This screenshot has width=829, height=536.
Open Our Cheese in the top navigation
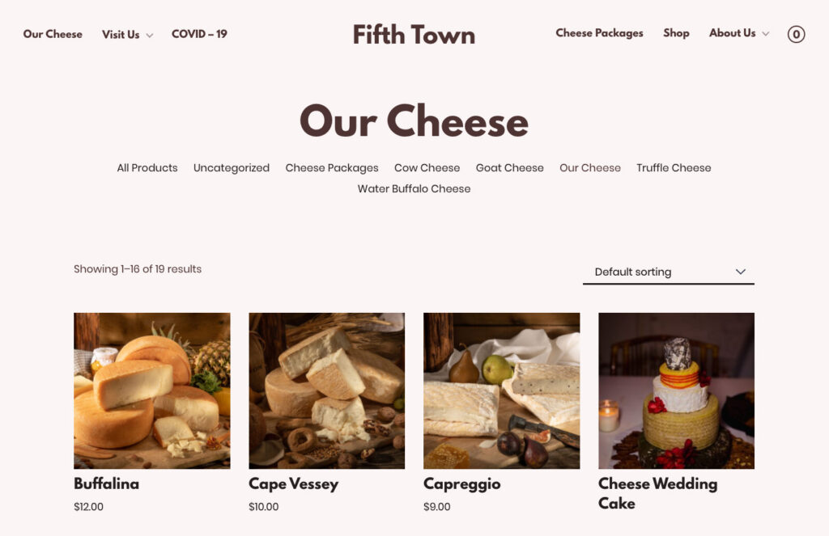tap(53, 34)
